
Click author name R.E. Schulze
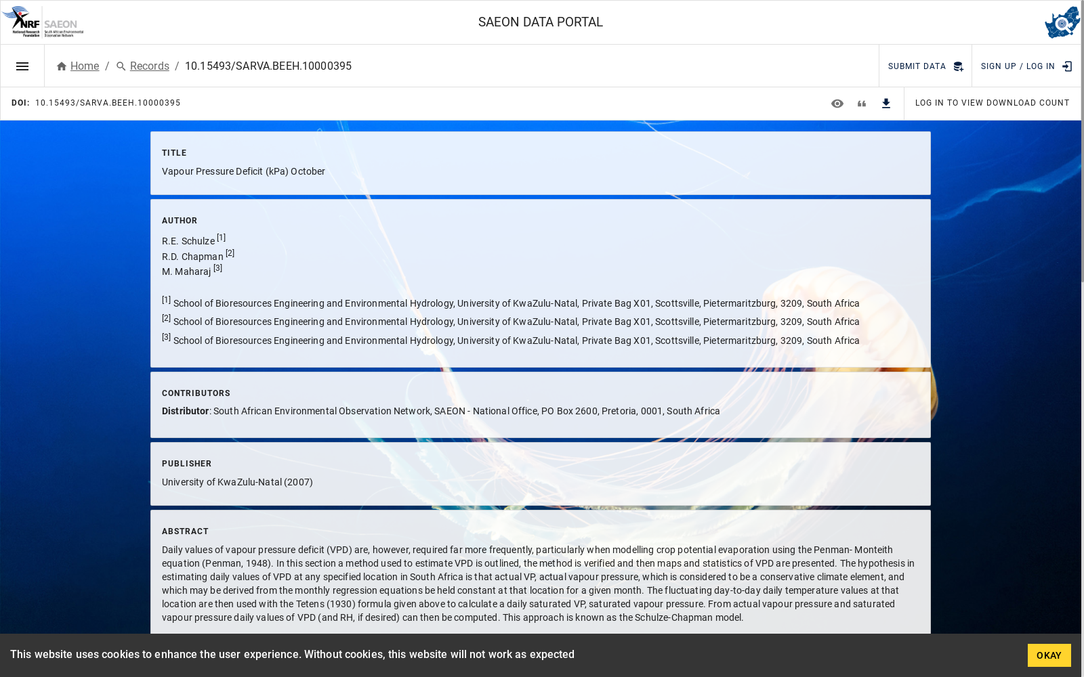click(188, 241)
